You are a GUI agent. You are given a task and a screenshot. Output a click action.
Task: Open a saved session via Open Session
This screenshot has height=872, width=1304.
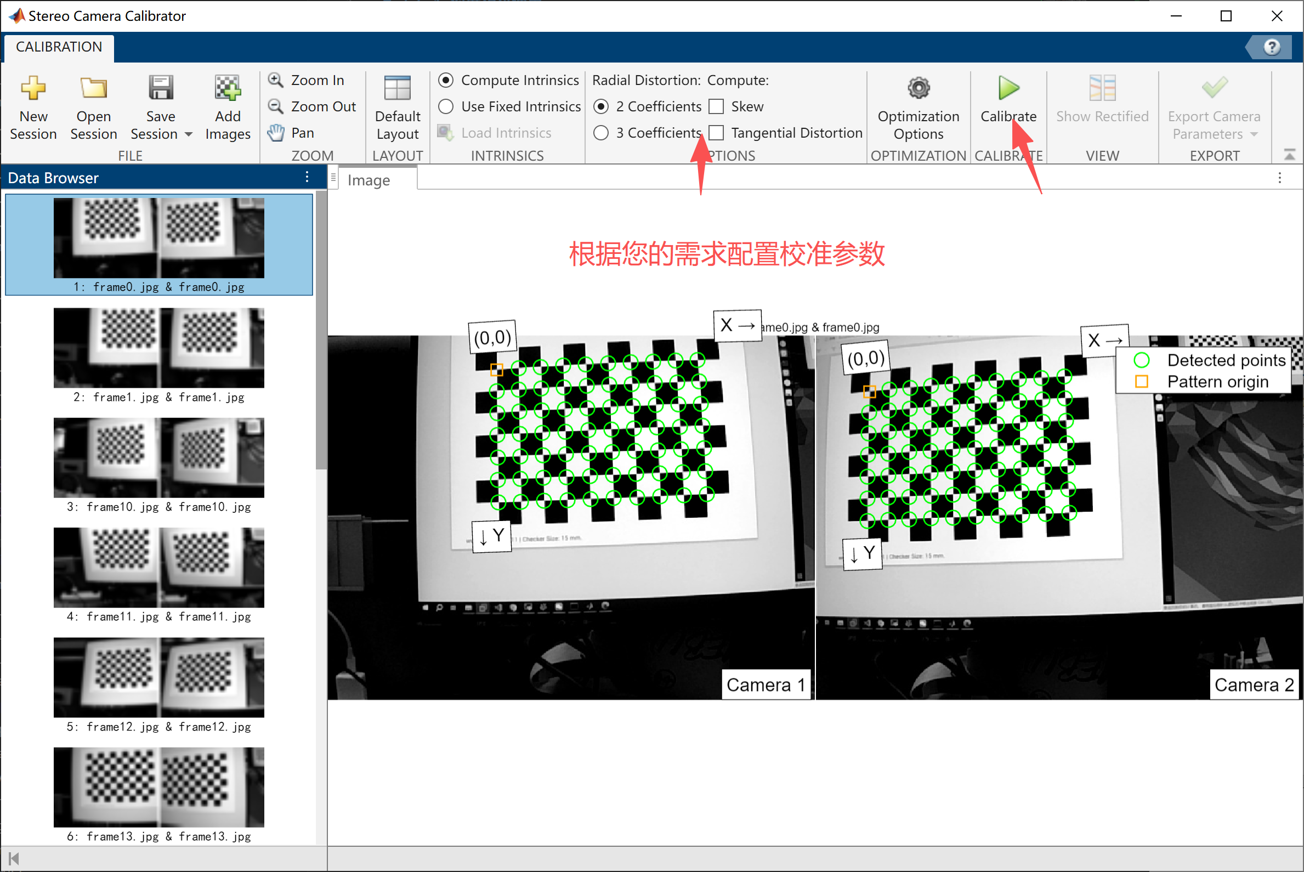click(93, 88)
